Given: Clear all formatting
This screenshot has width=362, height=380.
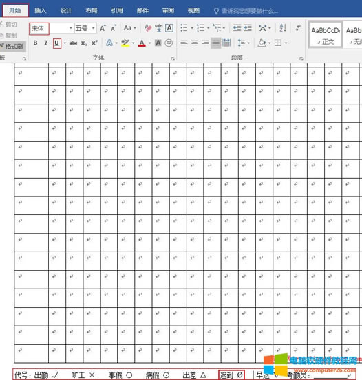Looking at the screenshot, I should pos(148,28).
